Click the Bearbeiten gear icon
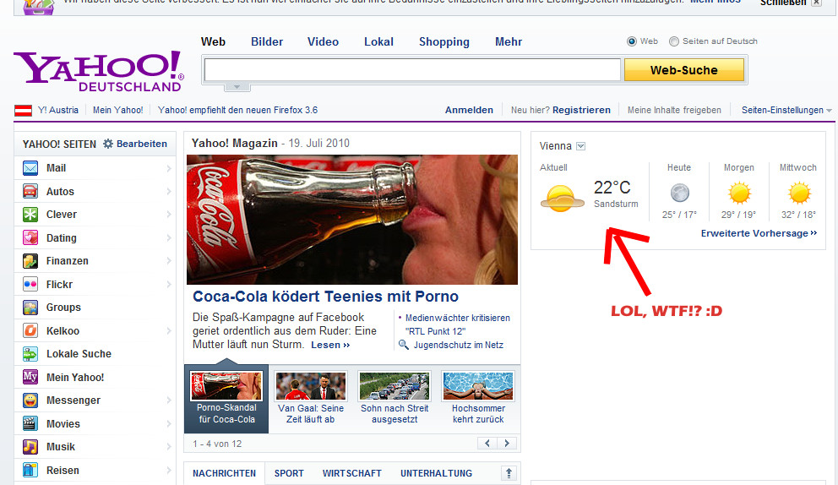Viewport: 838px width, 485px height. 108,144
